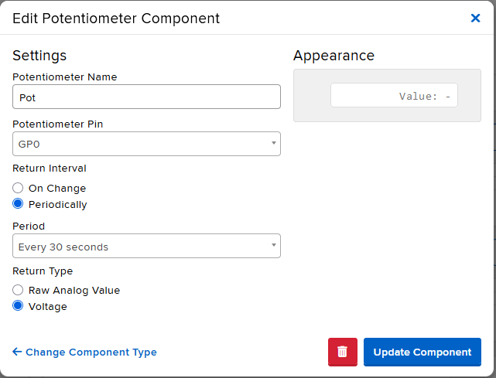Follow the Change Component Type link
Viewport: 496px width, 378px height.
91,352
